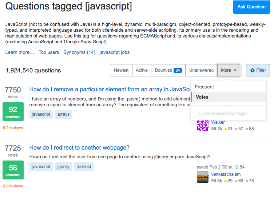The height and width of the screenshot is (198, 274).
Task: Open the redirect to another webpage question
Action: [79, 147]
